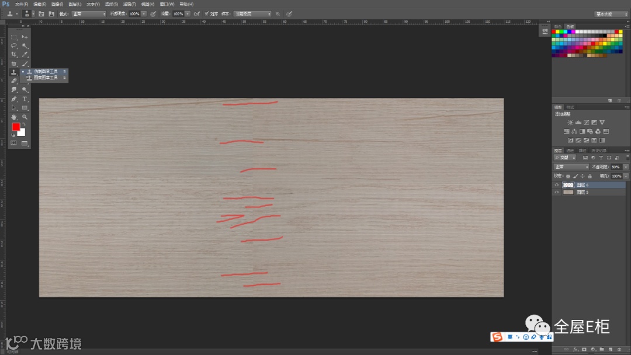Select the Horizontal Type tool
Viewport: 631px width, 355px height.
(x=25, y=99)
